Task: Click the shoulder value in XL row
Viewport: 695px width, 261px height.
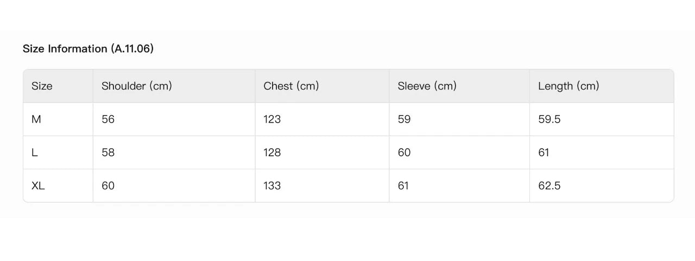Action: point(108,186)
